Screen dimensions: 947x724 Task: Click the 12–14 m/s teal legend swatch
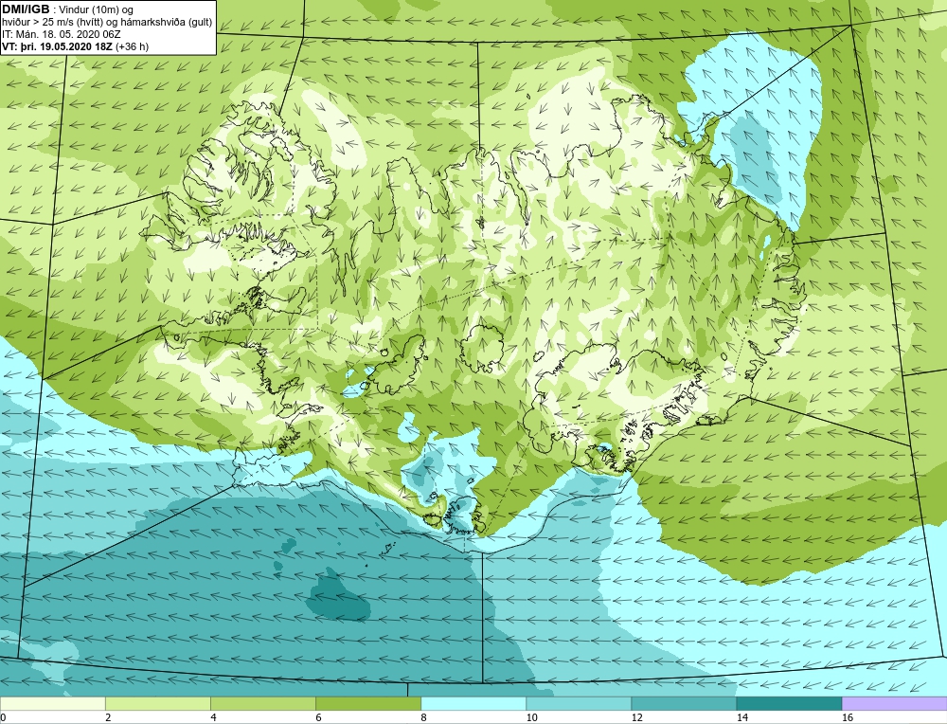(x=683, y=704)
